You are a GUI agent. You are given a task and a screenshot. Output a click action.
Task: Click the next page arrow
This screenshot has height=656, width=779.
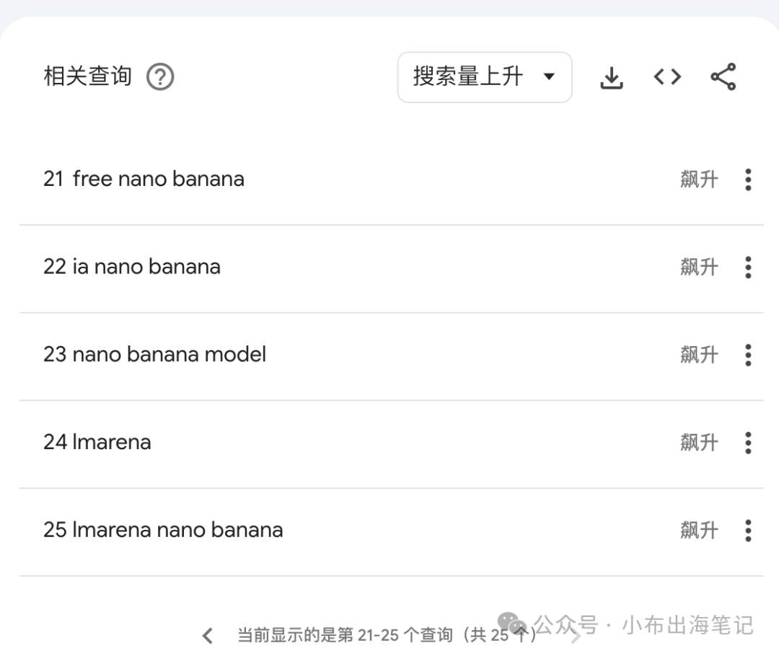point(575,635)
